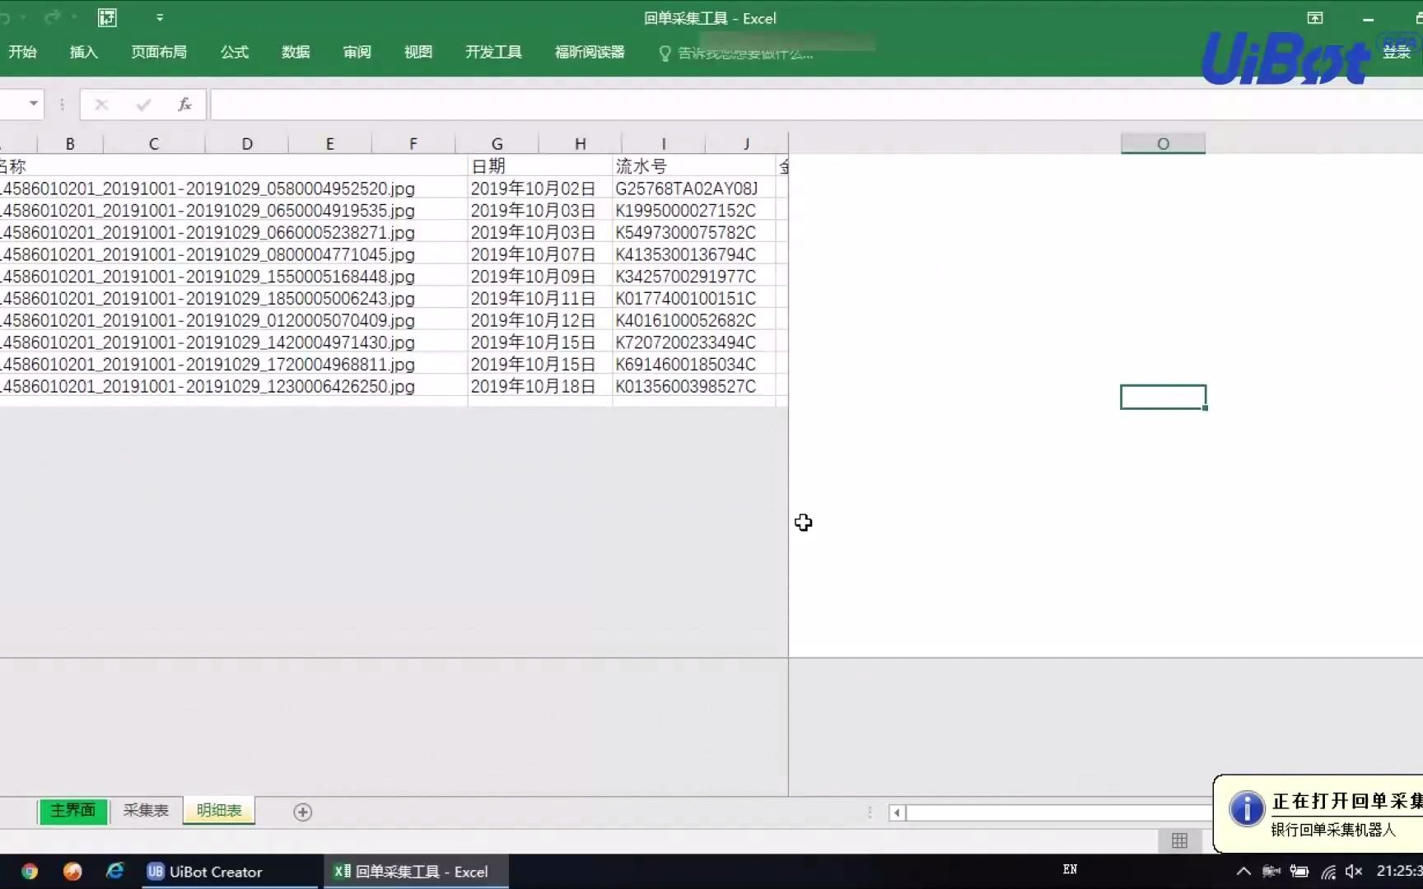Click the 登录 sign-in link

[x=1396, y=52]
